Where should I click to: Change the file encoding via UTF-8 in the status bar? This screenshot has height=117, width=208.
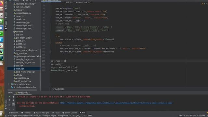point(193,116)
